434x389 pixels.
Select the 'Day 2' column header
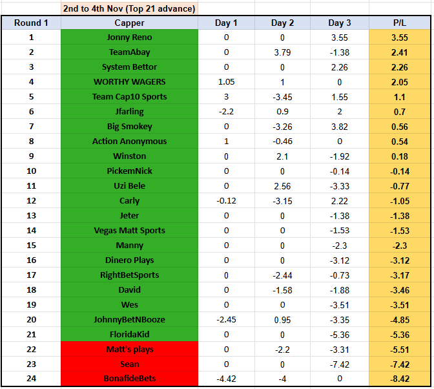click(x=282, y=23)
